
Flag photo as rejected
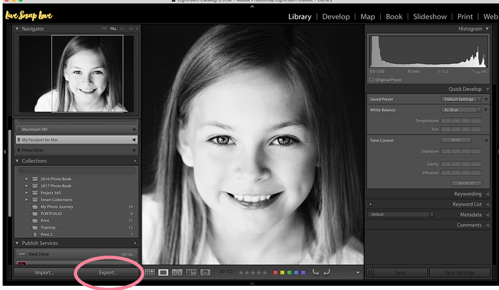[x=230, y=272]
